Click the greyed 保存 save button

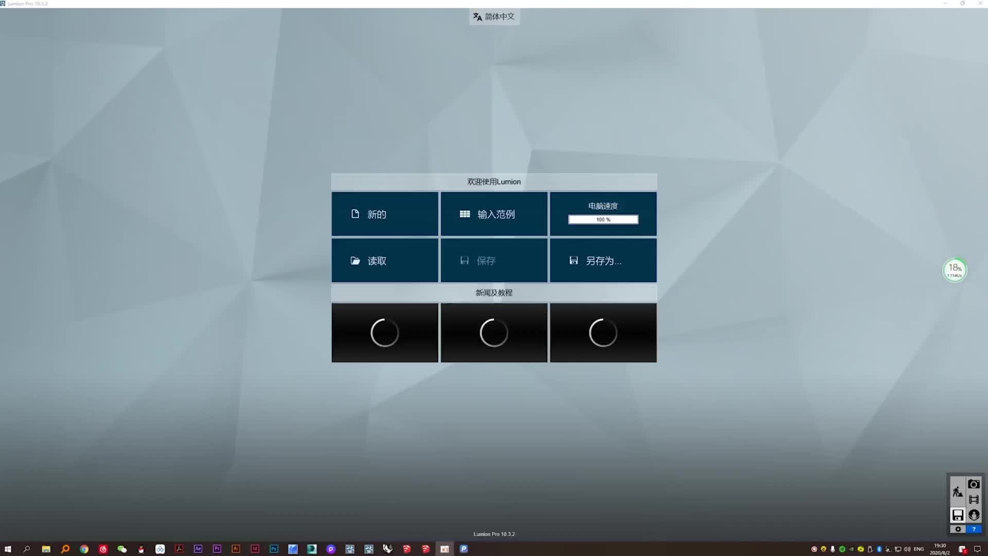point(494,260)
